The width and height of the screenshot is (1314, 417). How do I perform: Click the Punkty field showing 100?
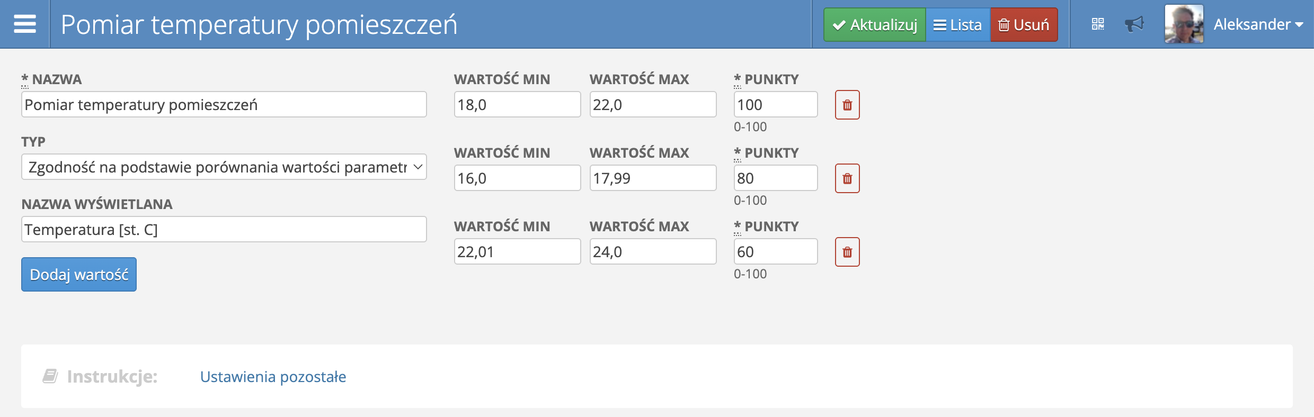point(775,105)
